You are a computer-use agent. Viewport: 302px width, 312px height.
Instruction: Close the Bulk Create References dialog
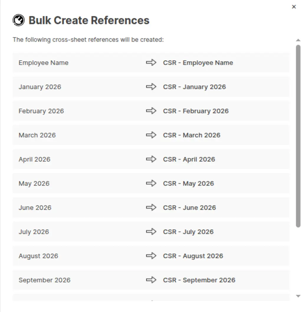(x=294, y=7)
